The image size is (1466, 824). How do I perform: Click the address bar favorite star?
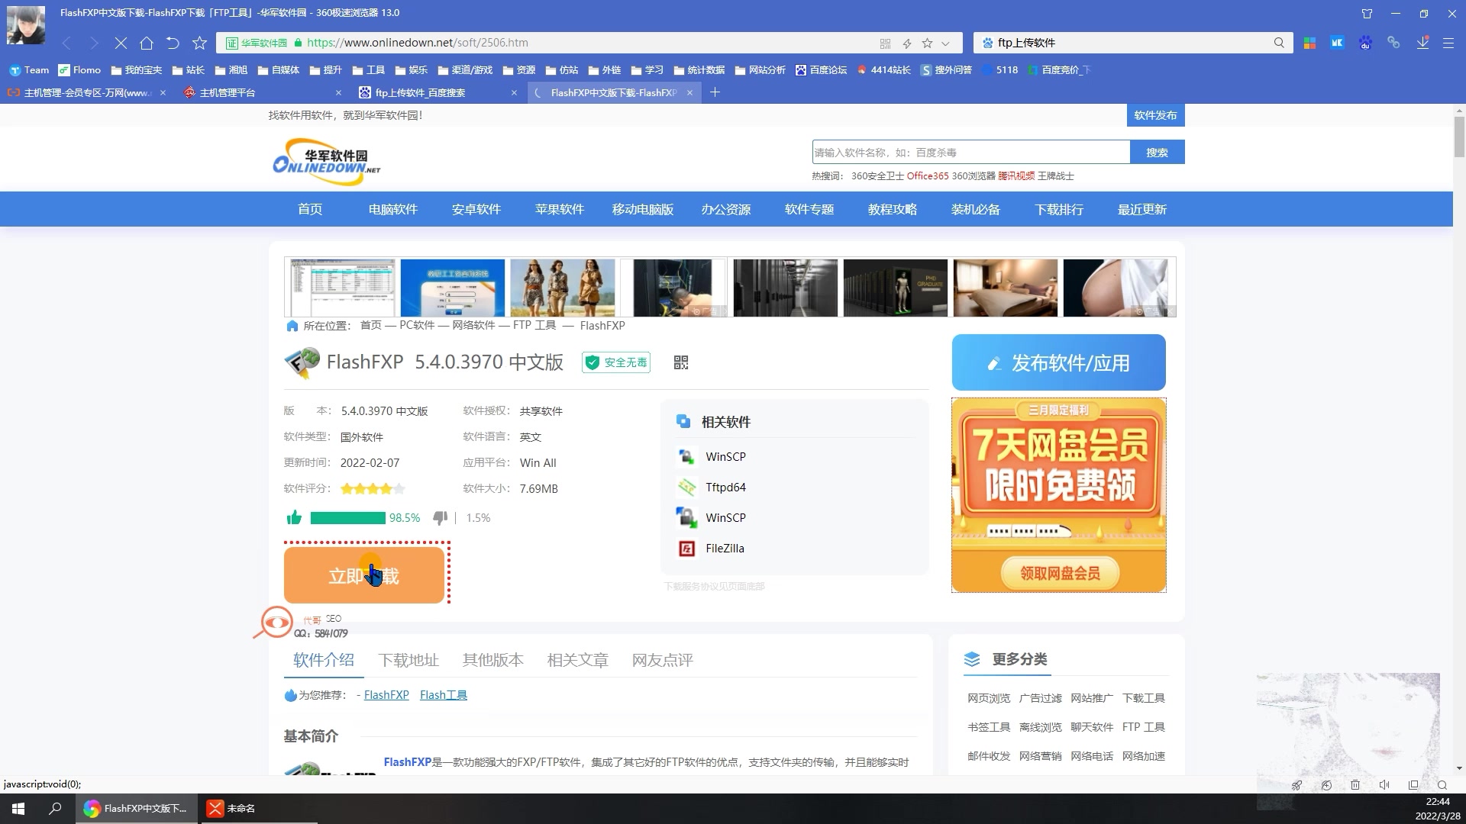pos(927,43)
